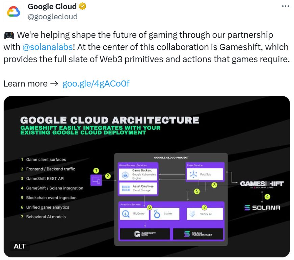The width and height of the screenshot is (294, 260).
Task: Open the @googlecloud handle
Action: 53,17
